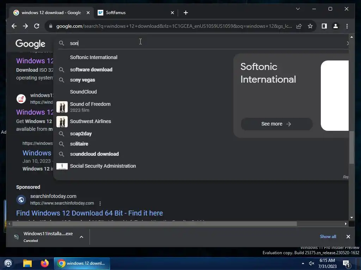The height and width of the screenshot is (270, 361).
Task: Open the tab search dropdown arrow
Action: pyautogui.click(x=298, y=9)
